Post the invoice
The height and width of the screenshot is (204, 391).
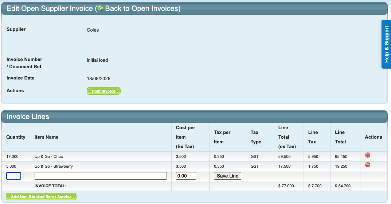pos(103,91)
